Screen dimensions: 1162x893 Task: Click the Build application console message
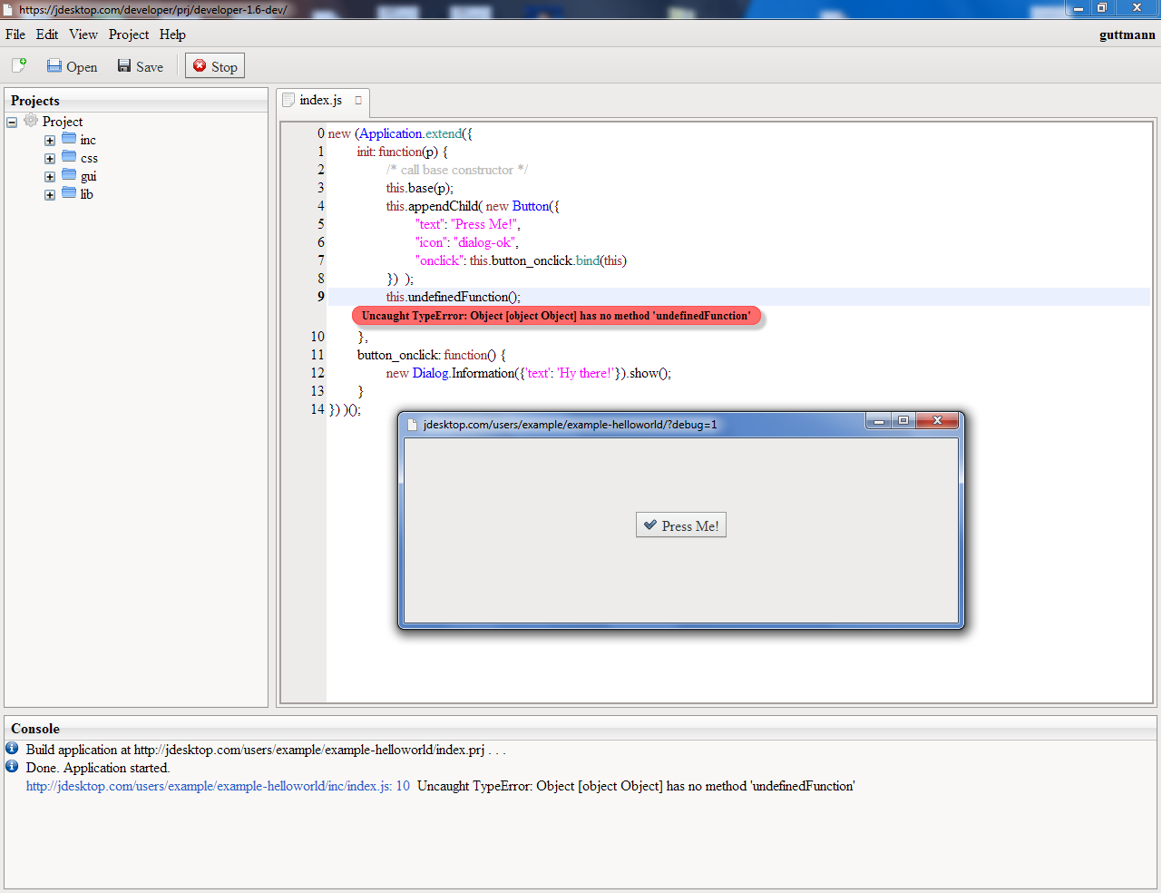[266, 750]
